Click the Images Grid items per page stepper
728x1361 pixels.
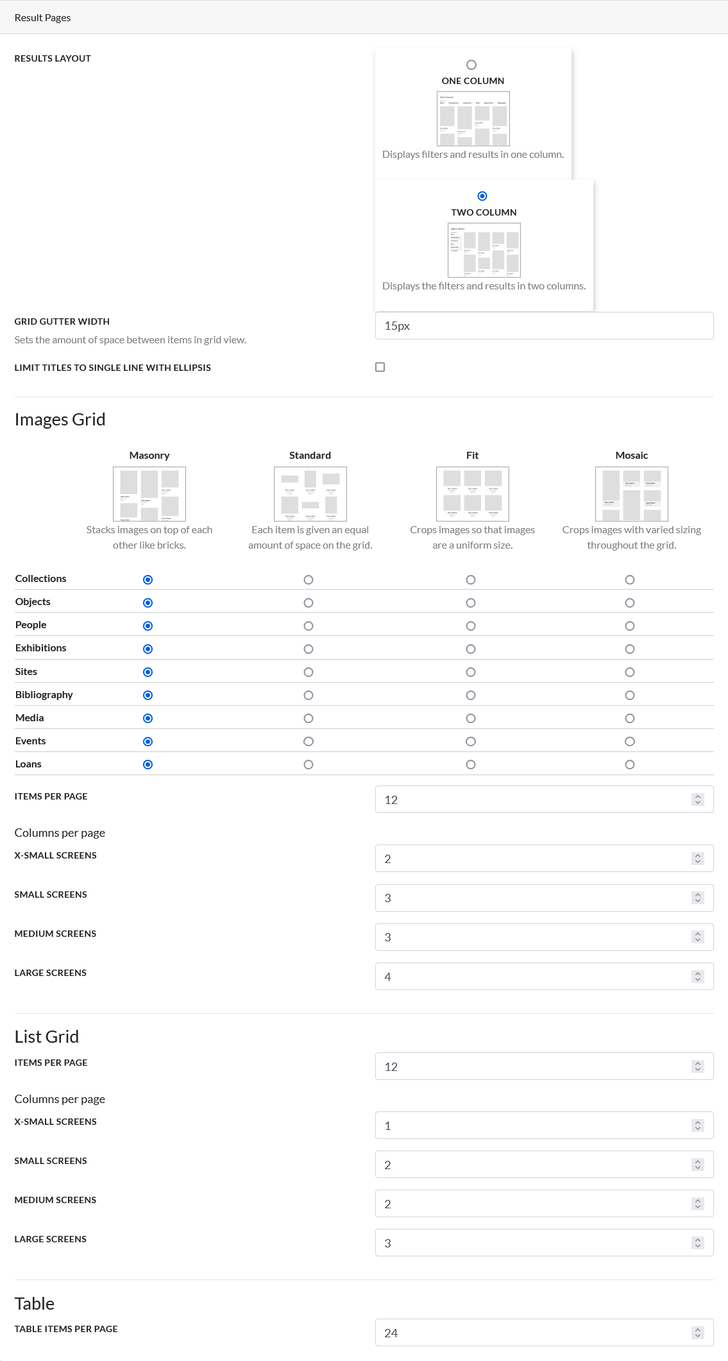(x=698, y=800)
